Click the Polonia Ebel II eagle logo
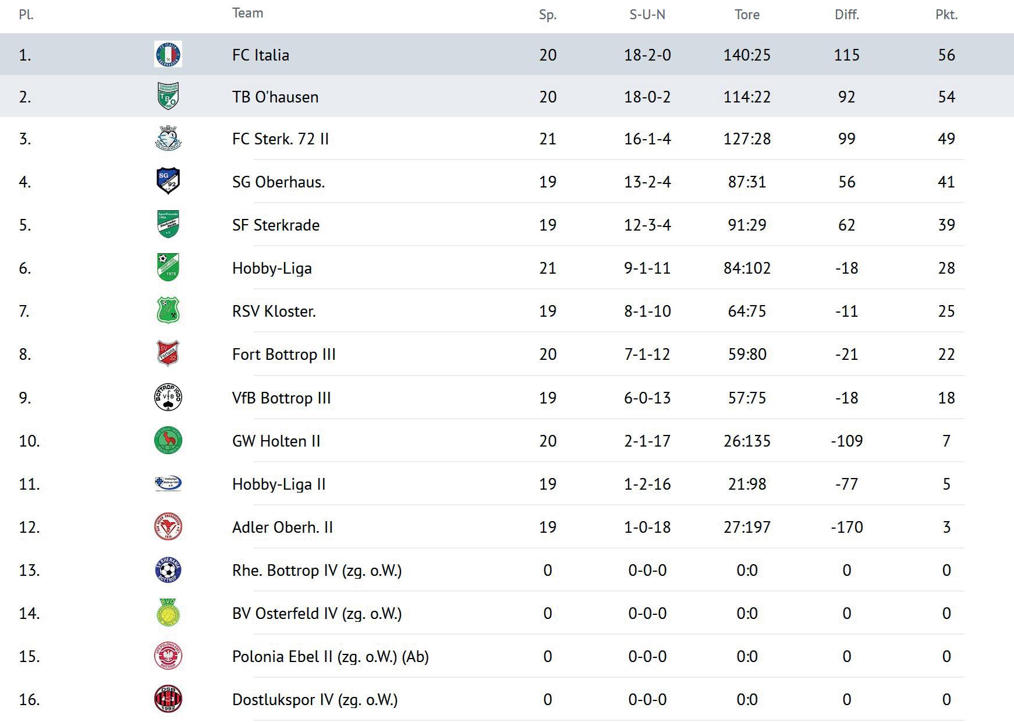1014x722 pixels. click(x=168, y=656)
